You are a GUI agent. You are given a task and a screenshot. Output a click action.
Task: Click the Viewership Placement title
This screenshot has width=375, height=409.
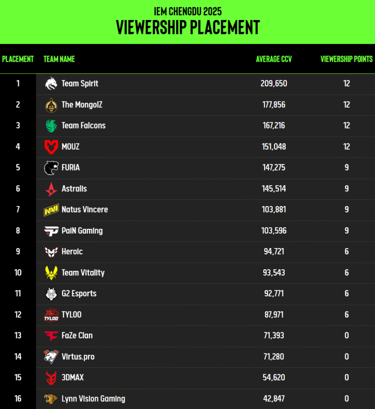click(187, 27)
